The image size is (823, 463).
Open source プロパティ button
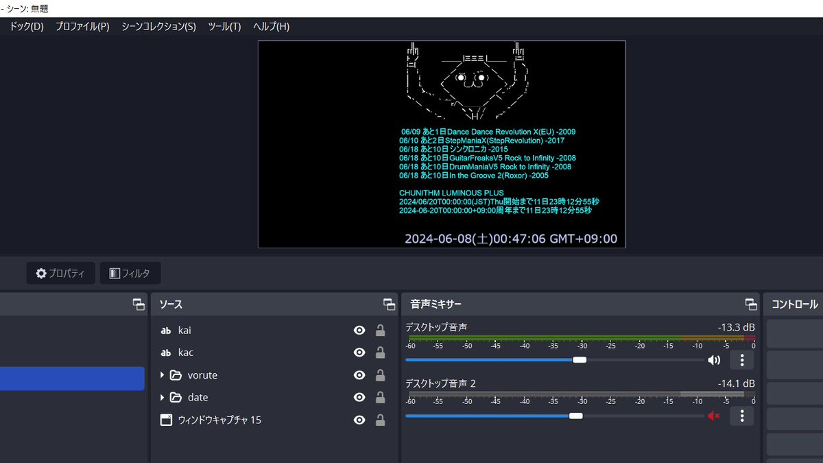60,273
